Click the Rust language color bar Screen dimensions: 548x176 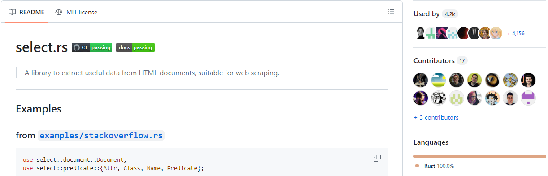click(480, 156)
